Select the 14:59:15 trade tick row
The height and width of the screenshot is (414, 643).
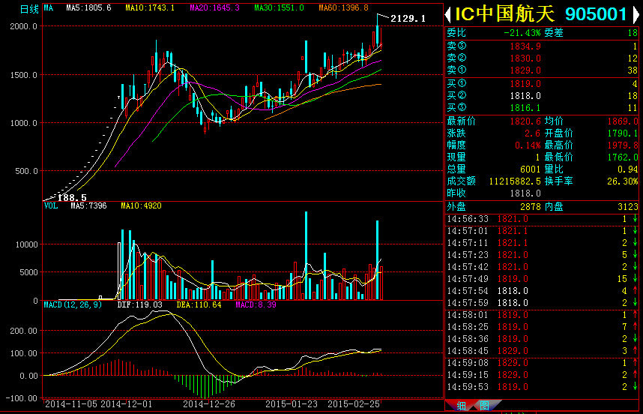click(542, 375)
